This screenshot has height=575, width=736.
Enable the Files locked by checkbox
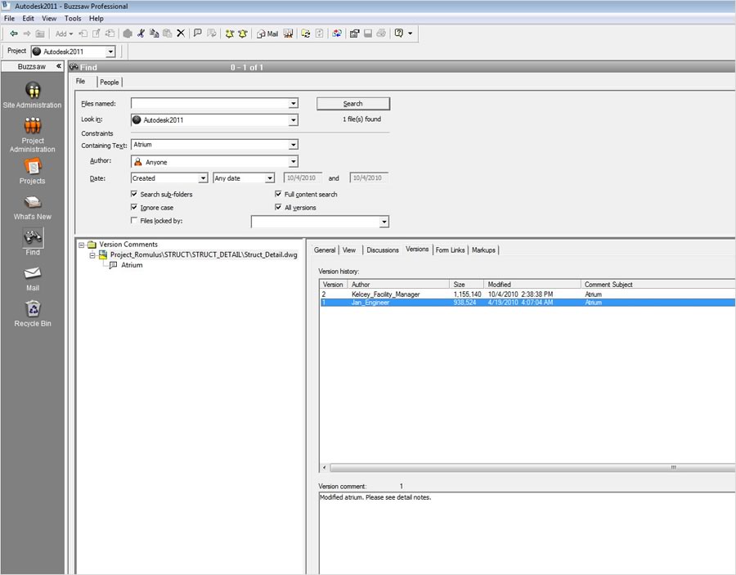coord(134,220)
